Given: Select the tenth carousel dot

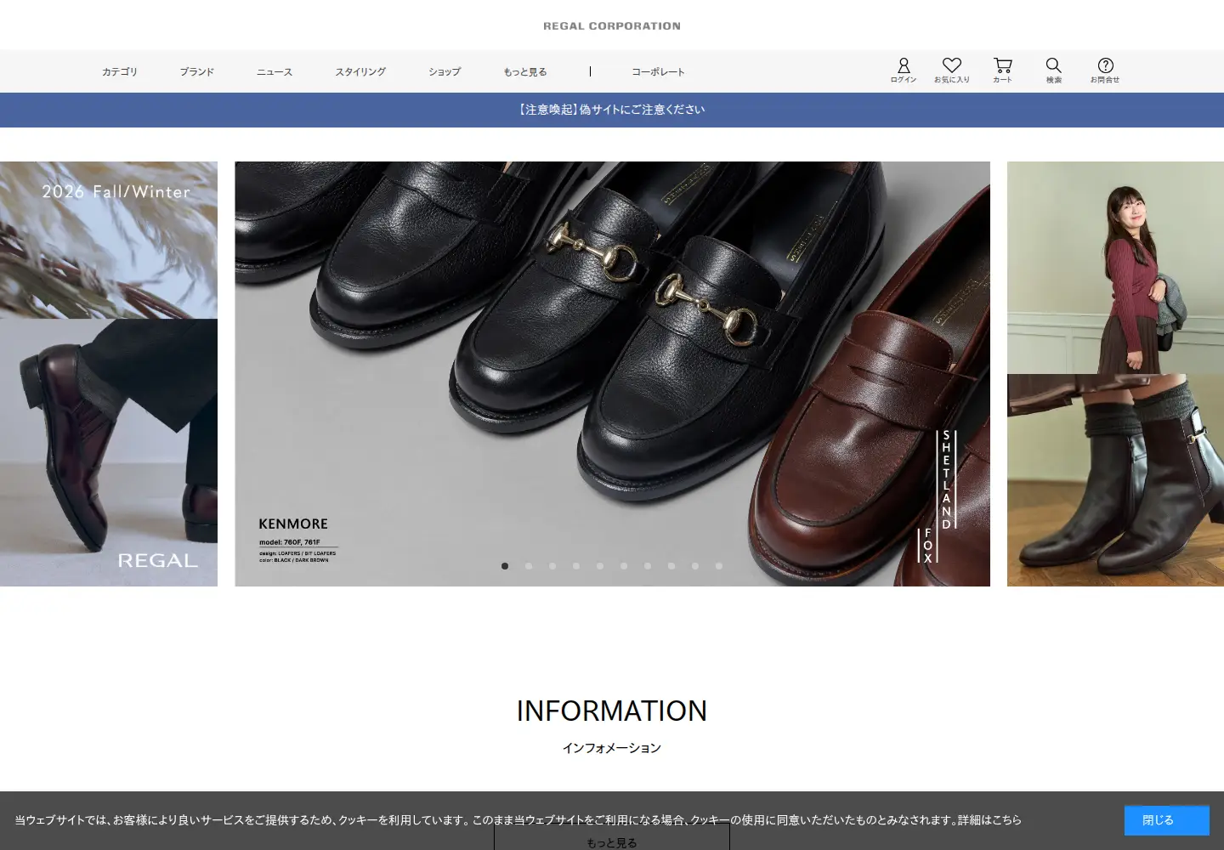Looking at the screenshot, I should pyautogui.click(x=719, y=566).
